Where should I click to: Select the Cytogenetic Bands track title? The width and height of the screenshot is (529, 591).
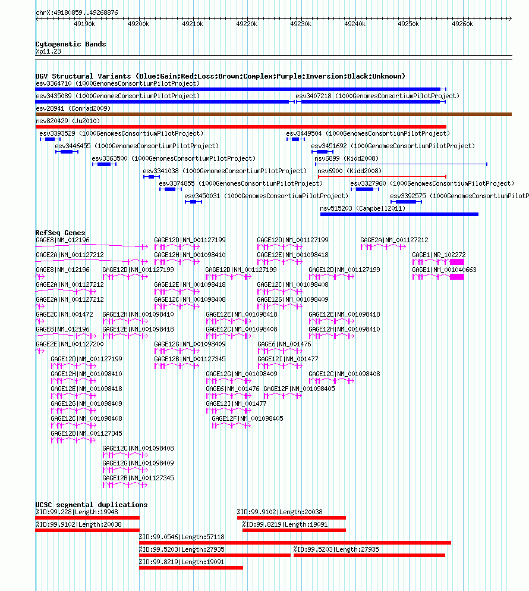point(71,44)
